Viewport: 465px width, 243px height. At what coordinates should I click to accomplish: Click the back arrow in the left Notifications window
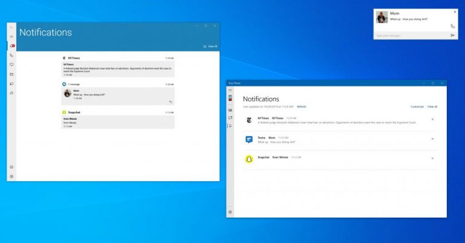(12, 27)
